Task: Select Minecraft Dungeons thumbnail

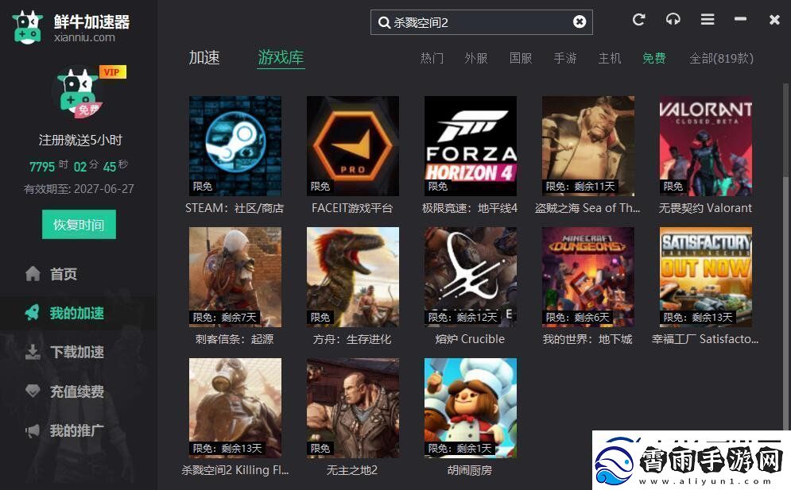Action: coord(588,276)
